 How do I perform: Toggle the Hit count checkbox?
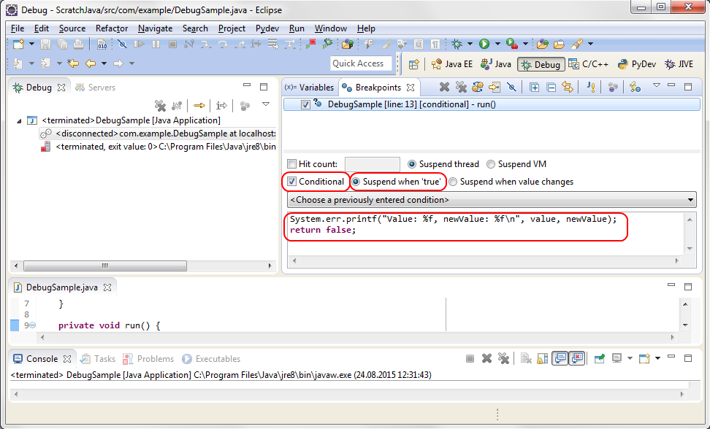click(292, 164)
